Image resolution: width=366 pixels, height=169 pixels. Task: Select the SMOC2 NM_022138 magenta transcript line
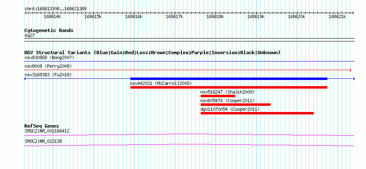(x=189, y=145)
